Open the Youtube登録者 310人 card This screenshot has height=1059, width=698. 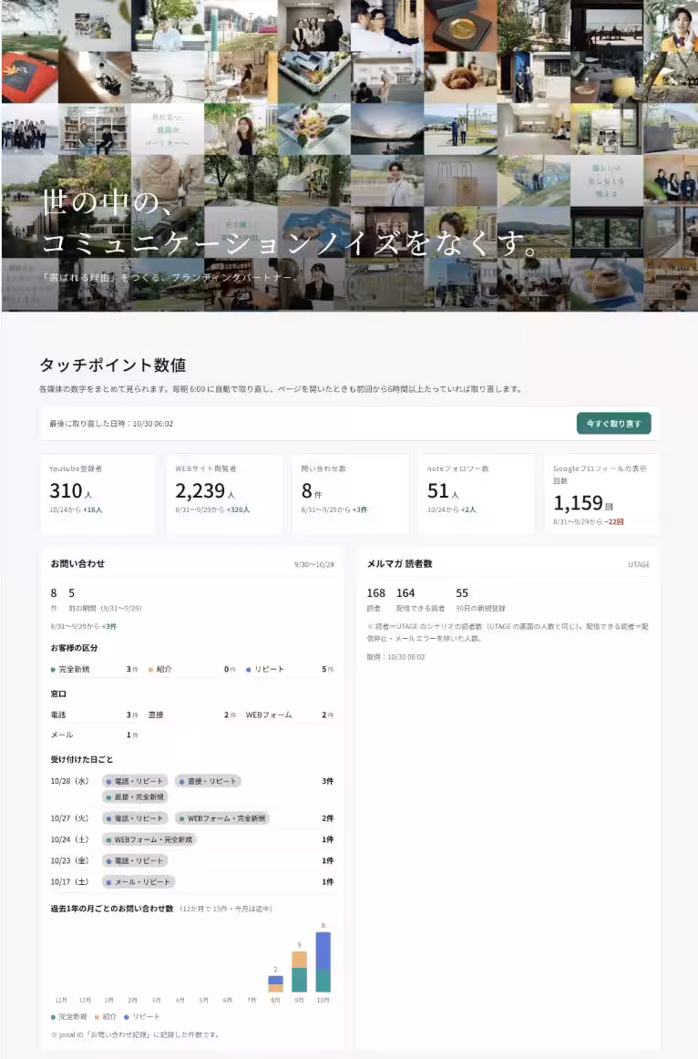(98, 494)
